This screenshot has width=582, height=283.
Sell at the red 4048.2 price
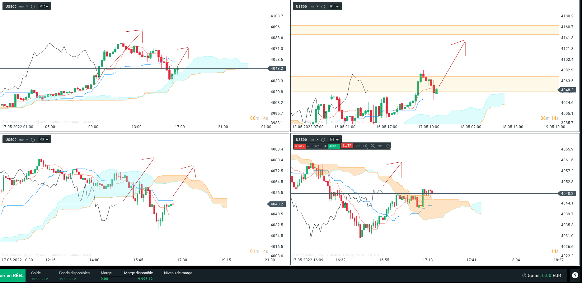[300, 146]
